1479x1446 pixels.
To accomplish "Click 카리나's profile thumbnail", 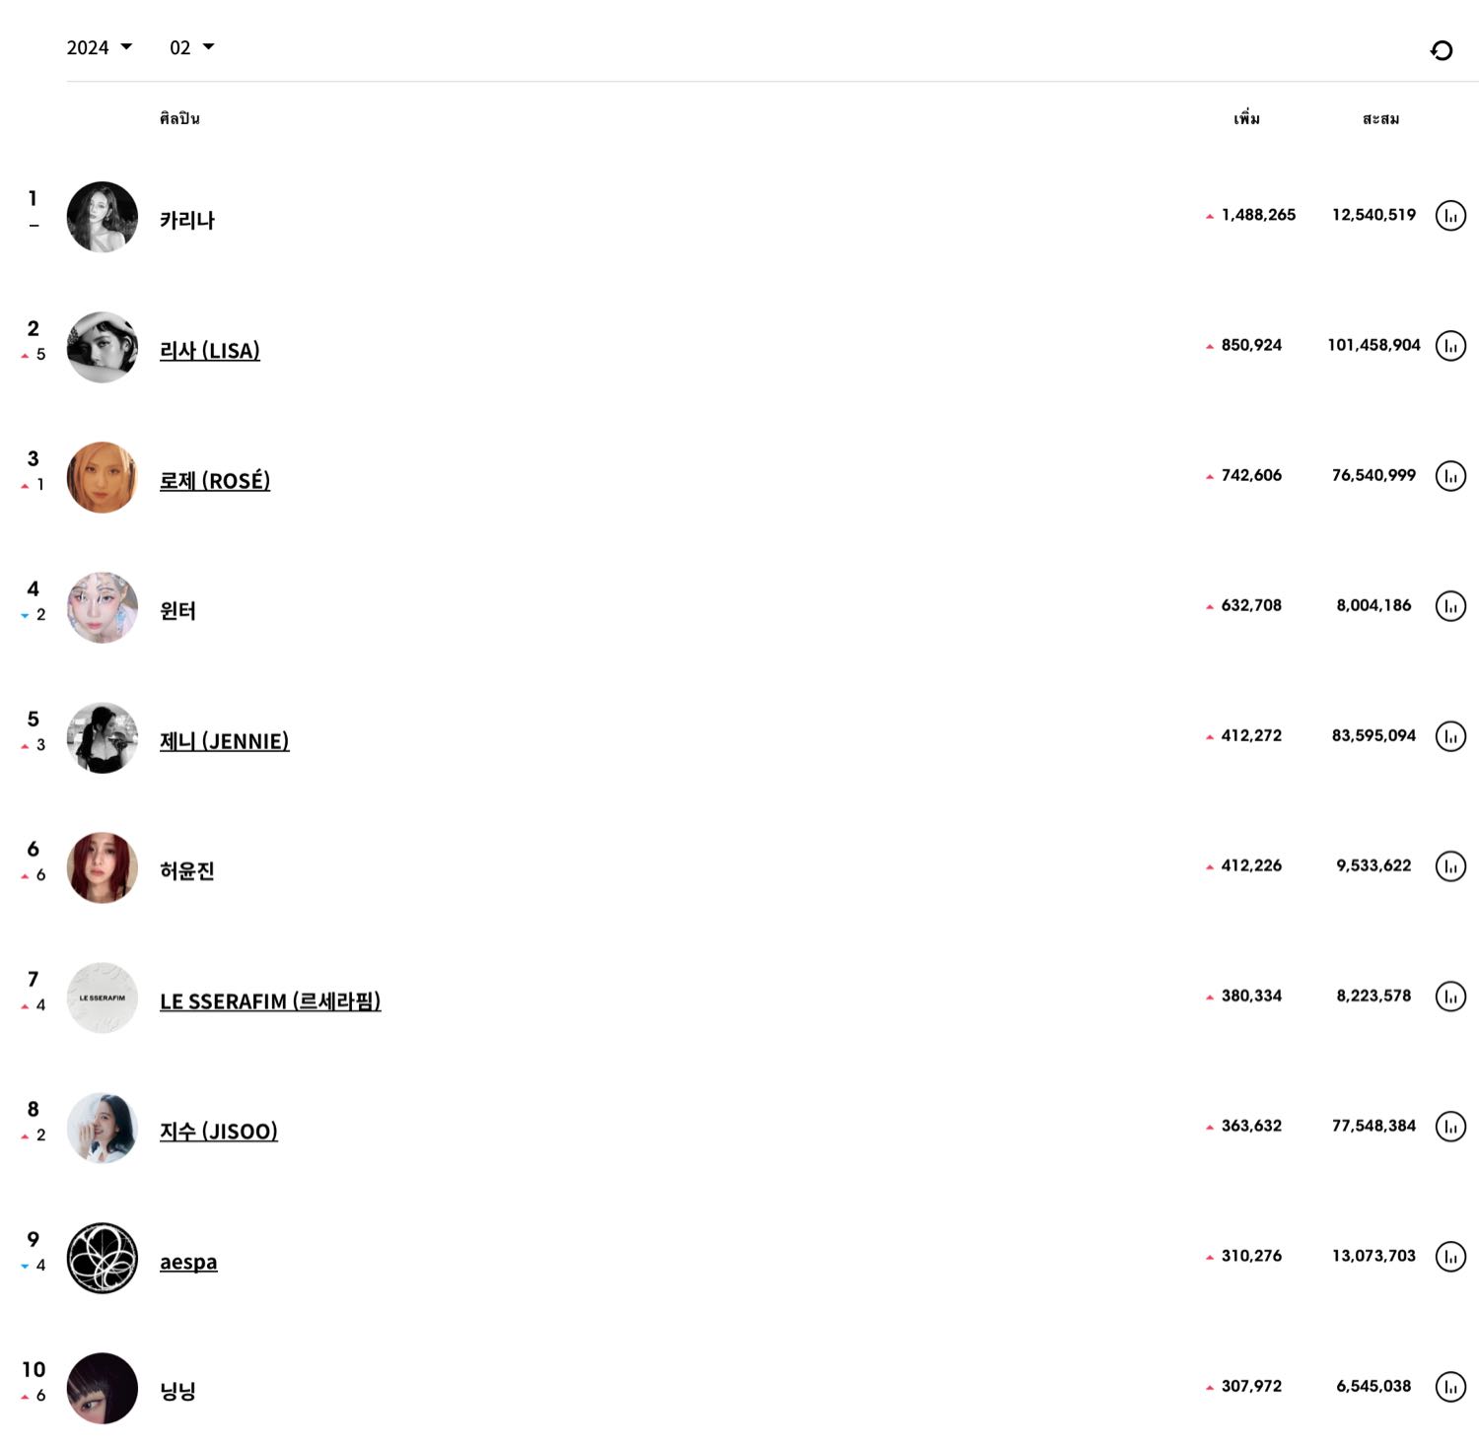I will [x=103, y=217].
